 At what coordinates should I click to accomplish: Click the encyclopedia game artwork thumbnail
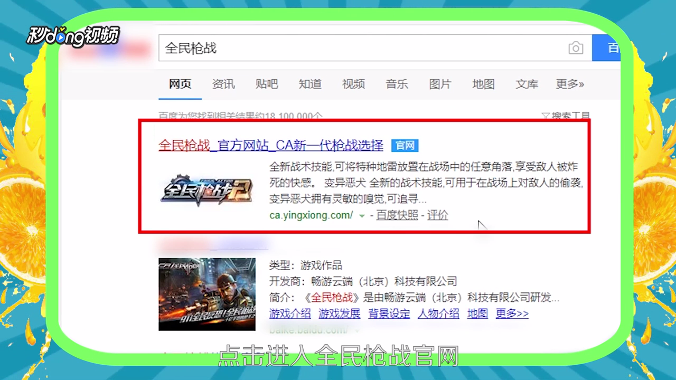pyautogui.click(x=207, y=293)
